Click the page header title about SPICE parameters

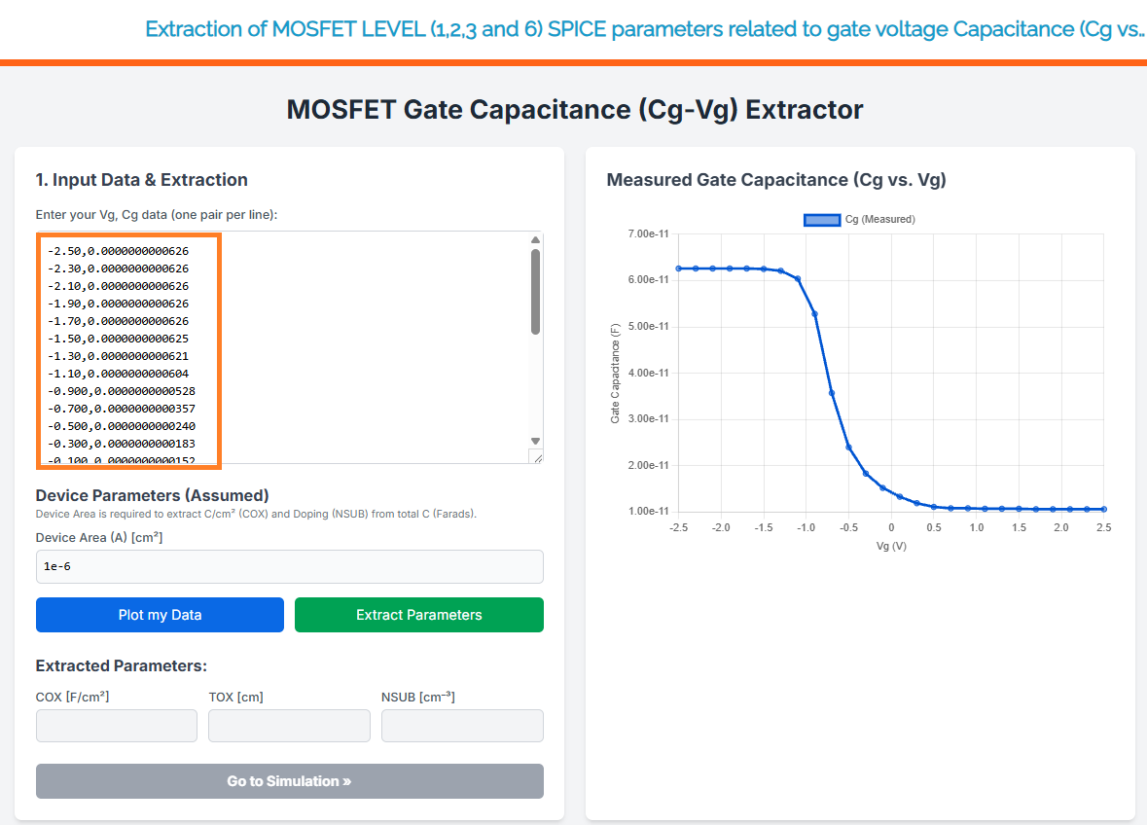click(x=644, y=29)
